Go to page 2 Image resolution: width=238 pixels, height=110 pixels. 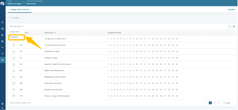pyautogui.click(x=214, y=103)
